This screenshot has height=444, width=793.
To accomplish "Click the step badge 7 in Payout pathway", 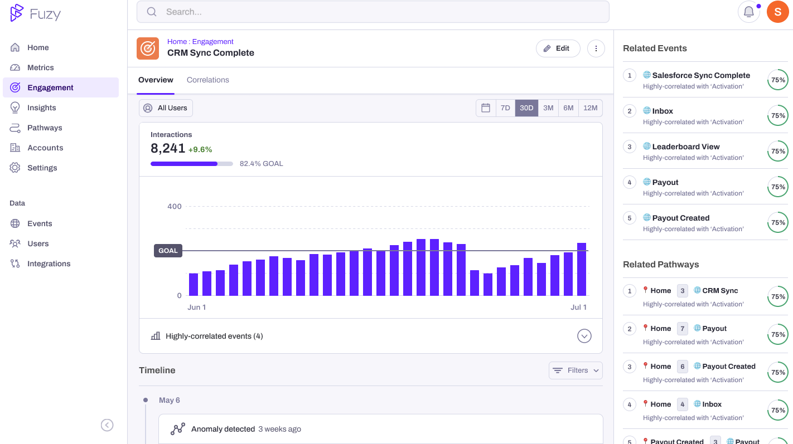I will click(x=683, y=329).
